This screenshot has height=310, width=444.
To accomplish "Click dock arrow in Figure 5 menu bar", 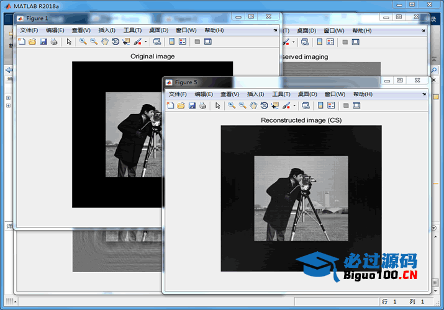I will (x=424, y=94).
